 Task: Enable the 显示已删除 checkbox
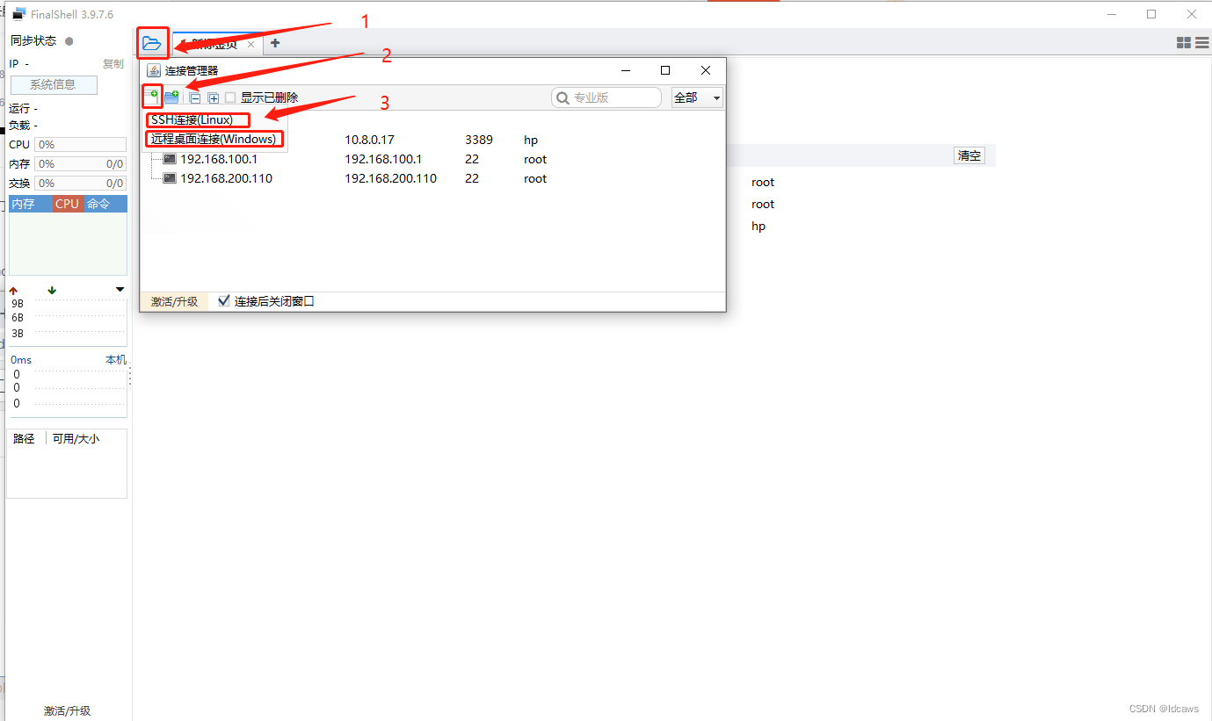click(x=230, y=97)
